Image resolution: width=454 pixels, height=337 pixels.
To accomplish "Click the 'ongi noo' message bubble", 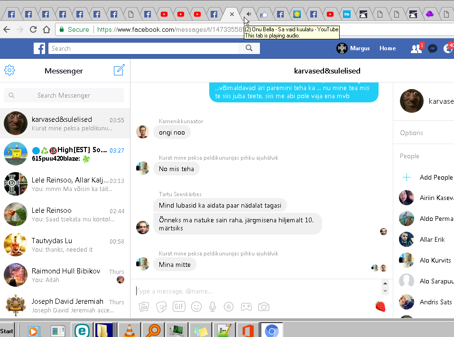I will (172, 132).
